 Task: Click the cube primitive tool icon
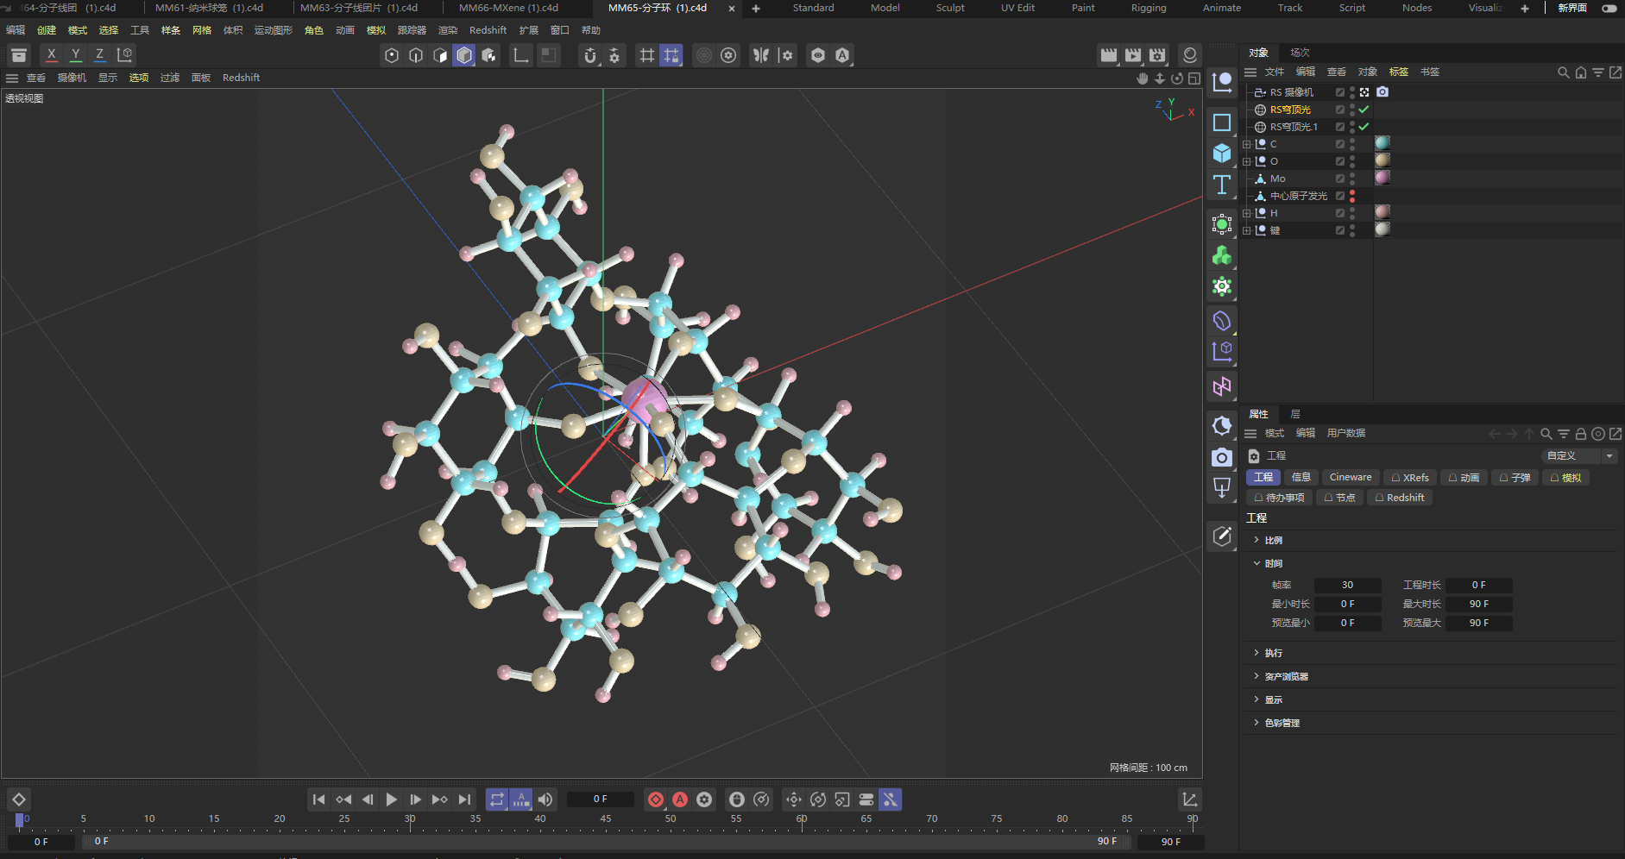pos(1222,154)
